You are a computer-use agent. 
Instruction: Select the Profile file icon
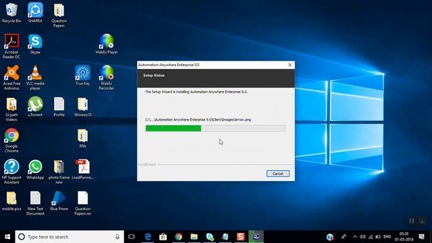pyautogui.click(x=59, y=107)
